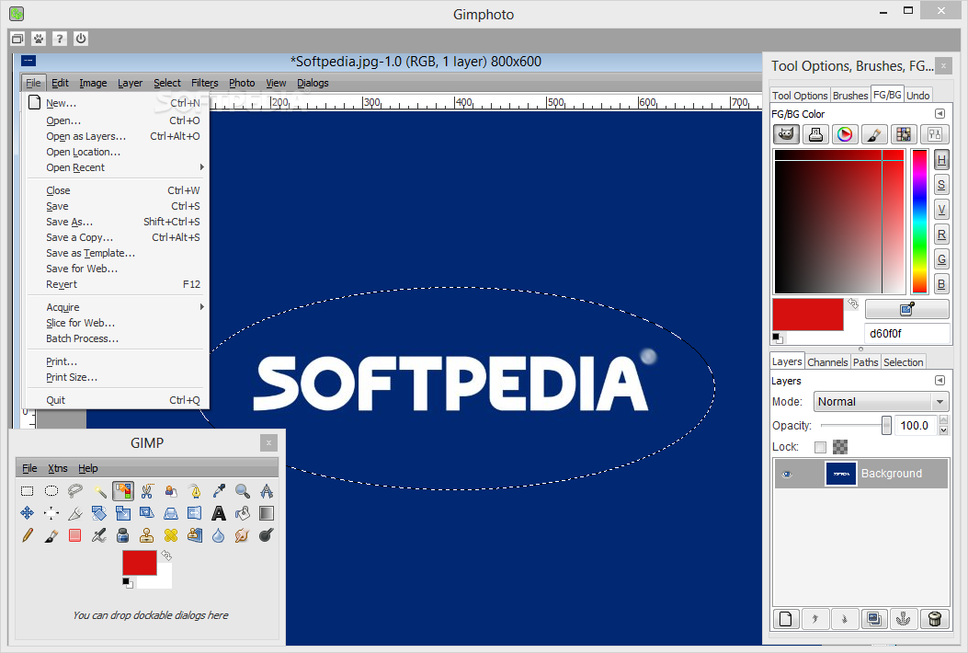Click the Opacity slider handle
This screenshot has height=653, width=968.
886,425
